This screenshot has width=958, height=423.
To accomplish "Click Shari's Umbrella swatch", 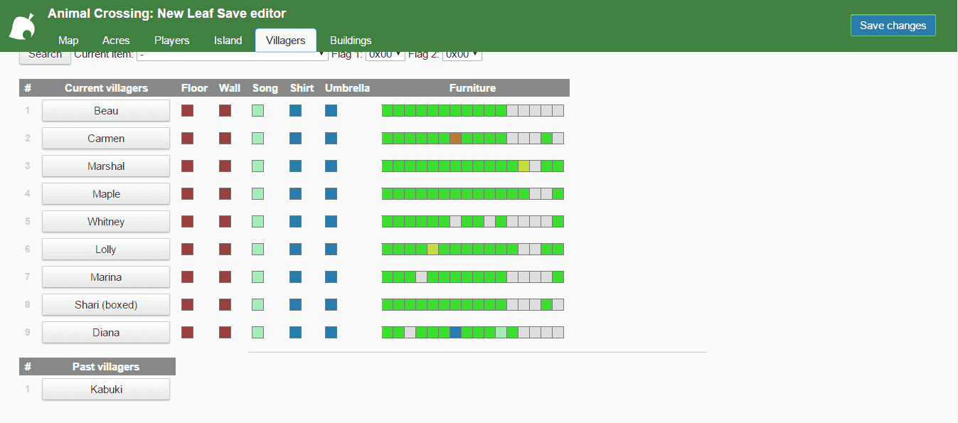I will tap(331, 305).
